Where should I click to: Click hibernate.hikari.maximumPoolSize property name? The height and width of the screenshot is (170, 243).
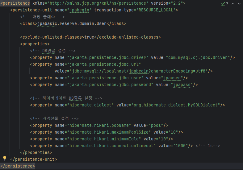click(109, 132)
